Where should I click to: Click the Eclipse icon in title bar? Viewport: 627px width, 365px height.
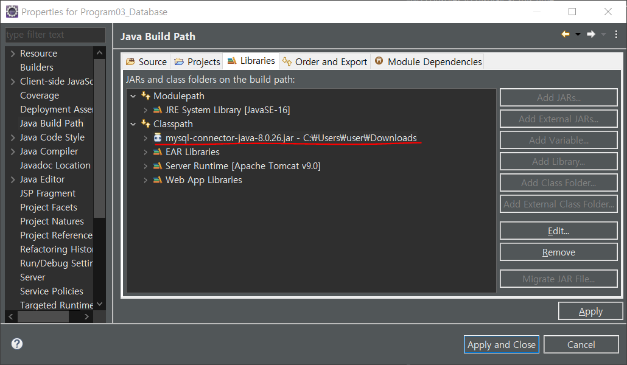(x=12, y=12)
